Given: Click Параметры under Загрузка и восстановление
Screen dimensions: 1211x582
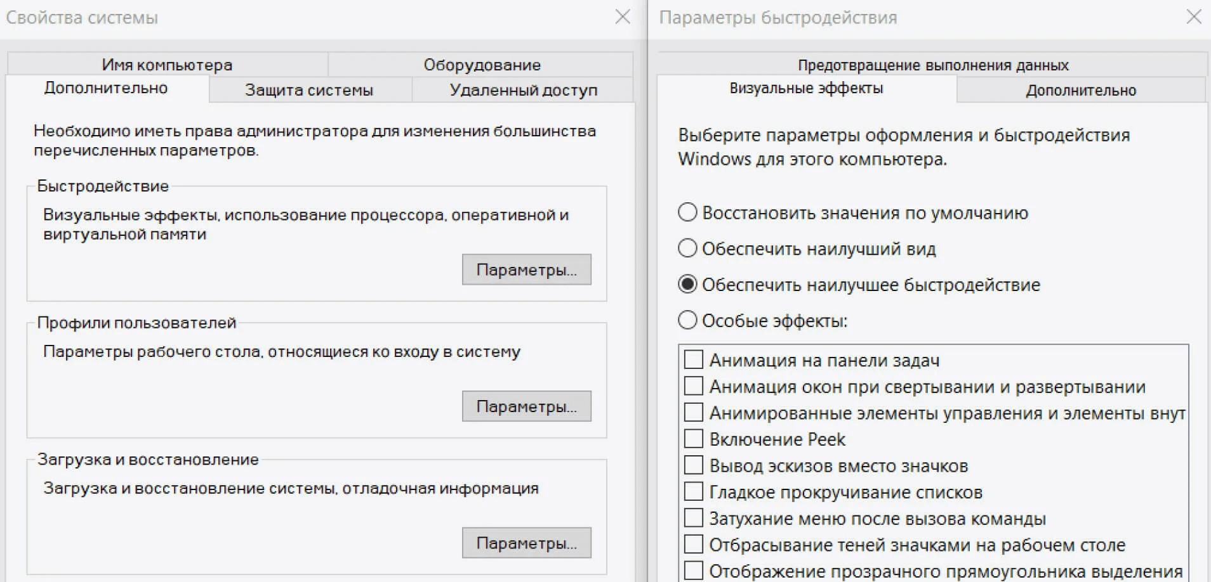Looking at the screenshot, I should (526, 543).
